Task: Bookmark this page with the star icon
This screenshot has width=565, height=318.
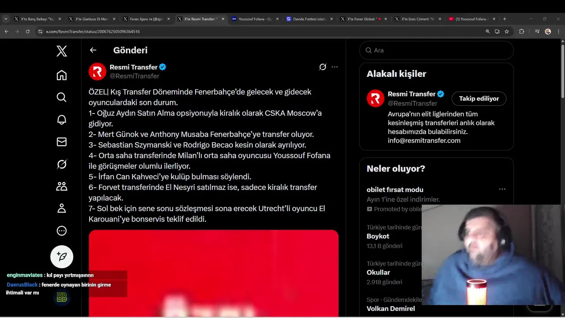Action: [x=507, y=31]
